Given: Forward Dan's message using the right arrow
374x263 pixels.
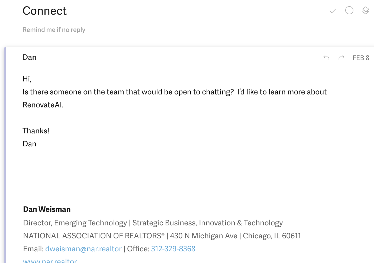Looking at the screenshot, I should click(x=341, y=58).
